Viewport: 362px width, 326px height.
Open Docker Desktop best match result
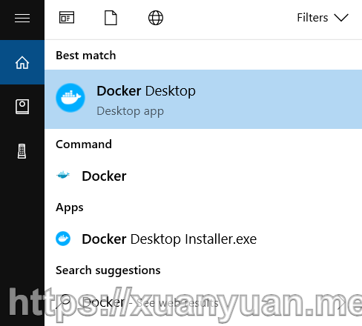[203, 99]
